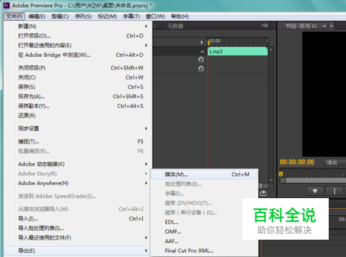Image resolution: width=346 pixels, height=257 pixels.
Task: Click effect controls timeline playhead at 00:00
Action: [209, 42]
